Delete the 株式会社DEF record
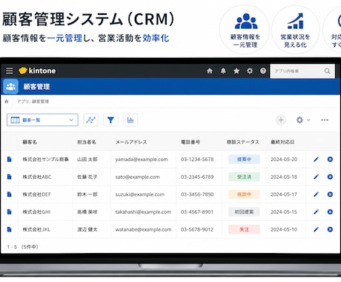The width and height of the screenshot is (341, 282). pyautogui.click(x=330, y=194)
